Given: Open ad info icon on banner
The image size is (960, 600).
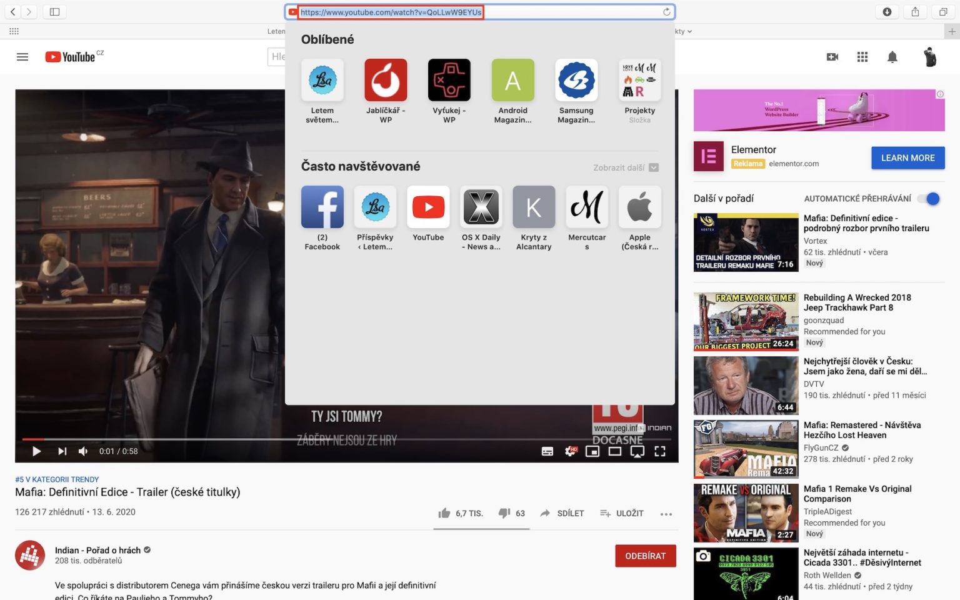Looking at the screenshot, I should [x=940, y=94].
